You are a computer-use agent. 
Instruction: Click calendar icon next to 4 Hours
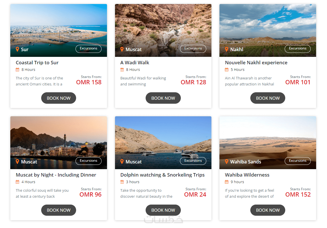pos(17,182)
